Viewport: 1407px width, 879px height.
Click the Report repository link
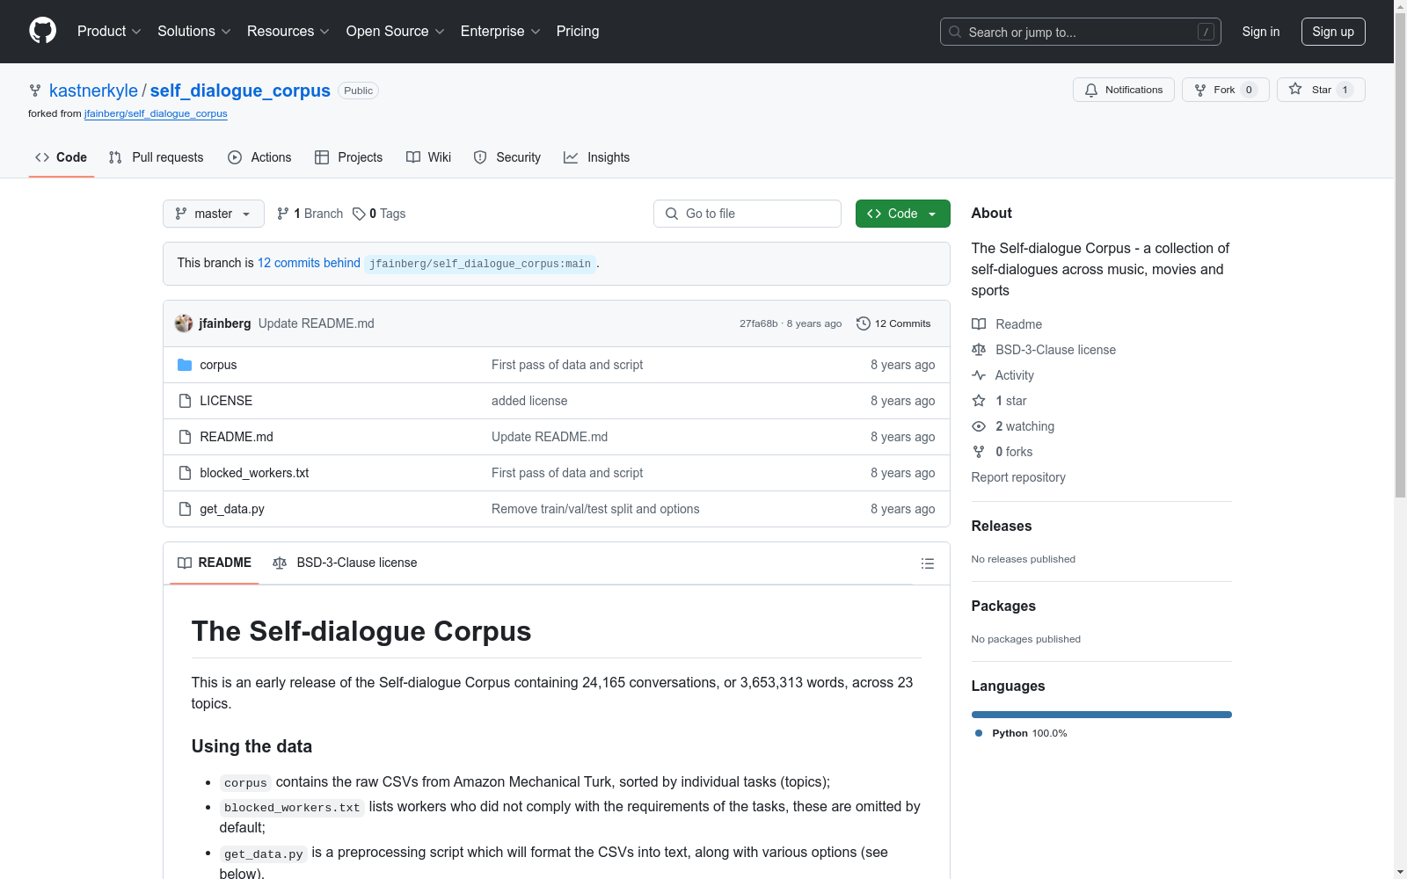tap(1018, 477)
